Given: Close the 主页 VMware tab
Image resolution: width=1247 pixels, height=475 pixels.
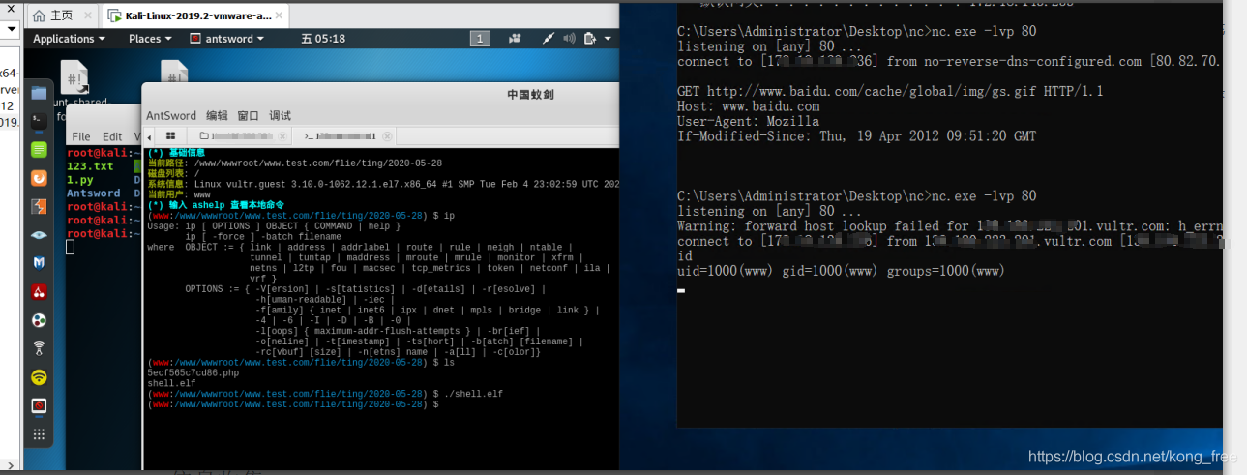Looking at the screenshot, I should click(86, 15).
